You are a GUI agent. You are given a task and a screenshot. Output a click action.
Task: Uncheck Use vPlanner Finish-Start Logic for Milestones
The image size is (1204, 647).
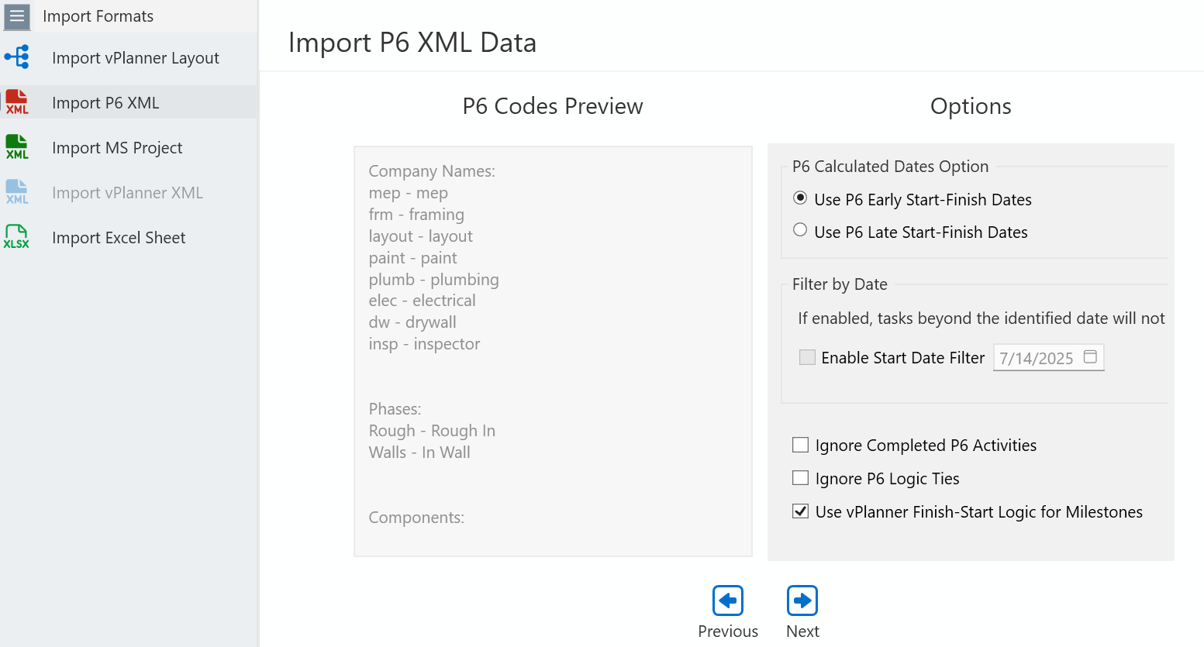(799, 511)
